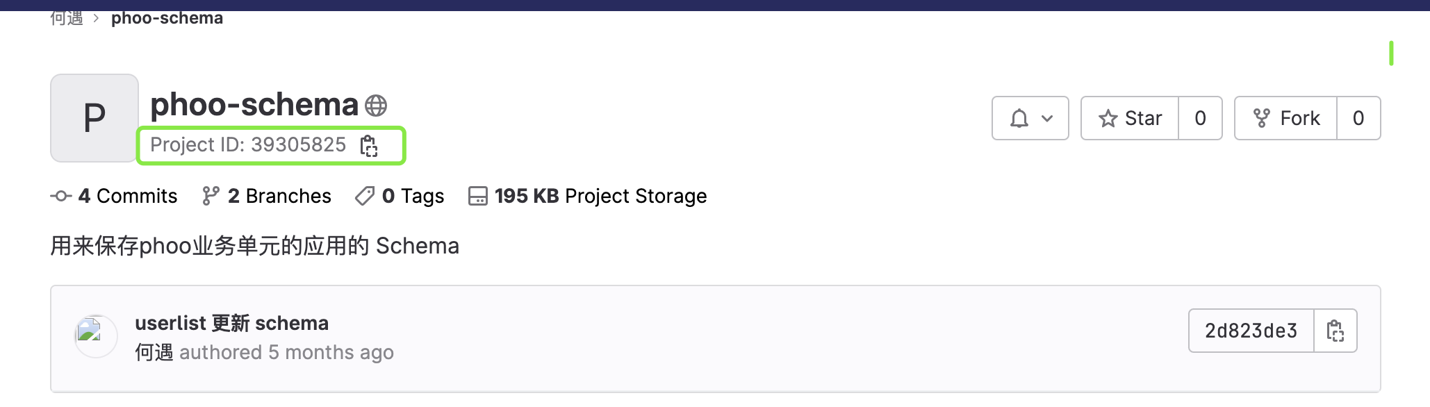Click the star icon in Star button

click(1108, 119)
